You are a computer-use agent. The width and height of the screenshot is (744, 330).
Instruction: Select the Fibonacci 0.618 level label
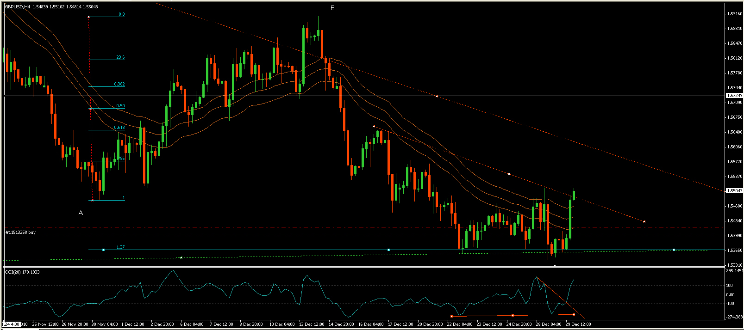[x=119, y=127]
